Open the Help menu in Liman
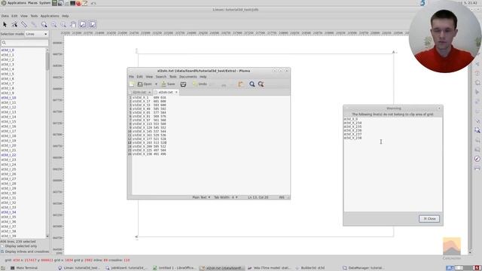This screenshot has height=271, width=482. coord(66,16)
